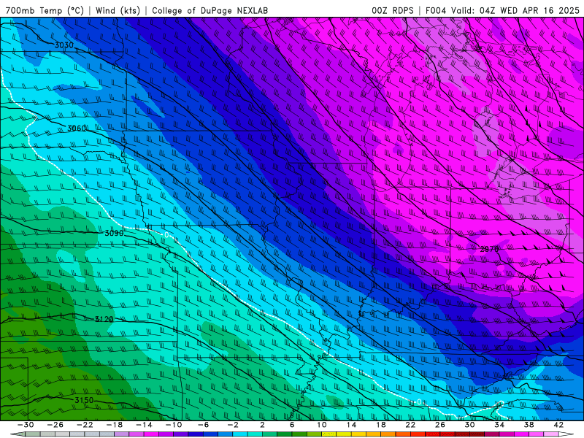Click the 34 value on the temperature scale
Viewport: 584px width, 438px height.
click(x=499, y=425)
